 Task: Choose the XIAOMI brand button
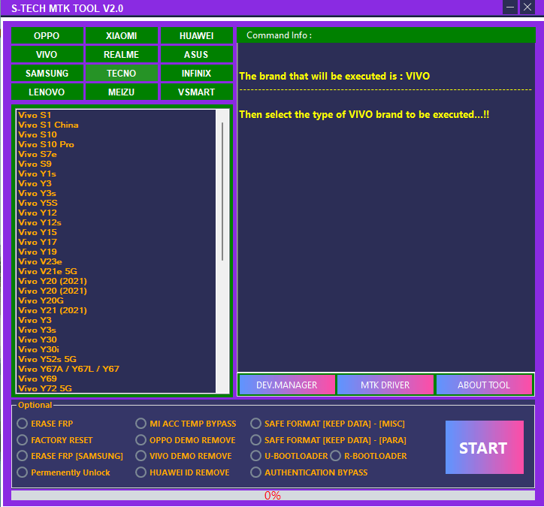pyautogui.click(x=122, y=36)
